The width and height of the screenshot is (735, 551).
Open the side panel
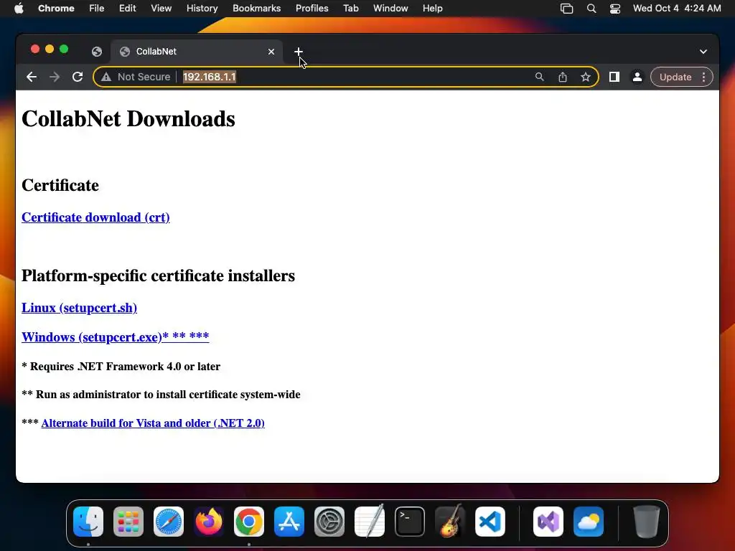[614, 77]
